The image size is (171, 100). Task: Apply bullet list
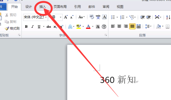113,17
